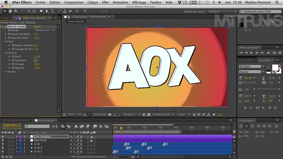Click the timeline layer search field
The width and height of the screenshot is (283, 159).
pyautogui.click(x=37, y=126)
